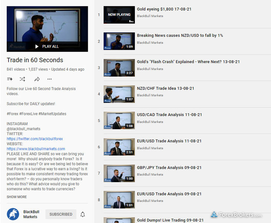Click the SUBSCRIBED button
Viewport: 271px width, 223px height.
[61, 214]
